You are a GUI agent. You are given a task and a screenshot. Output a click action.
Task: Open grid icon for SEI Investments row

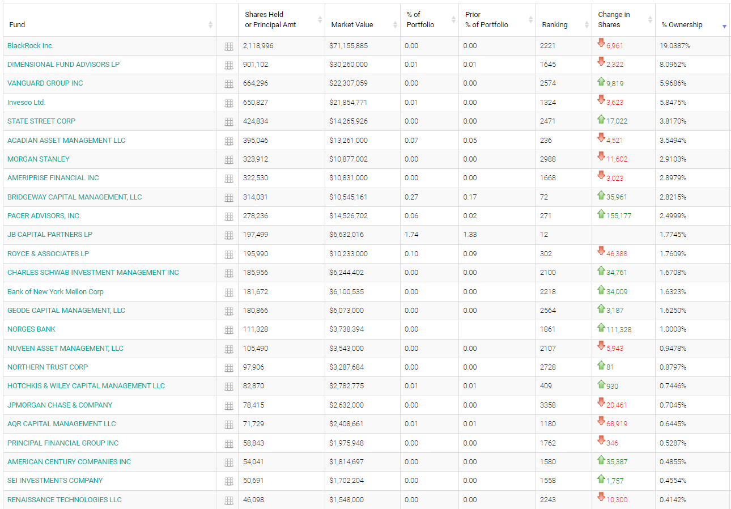pos(229,481)
